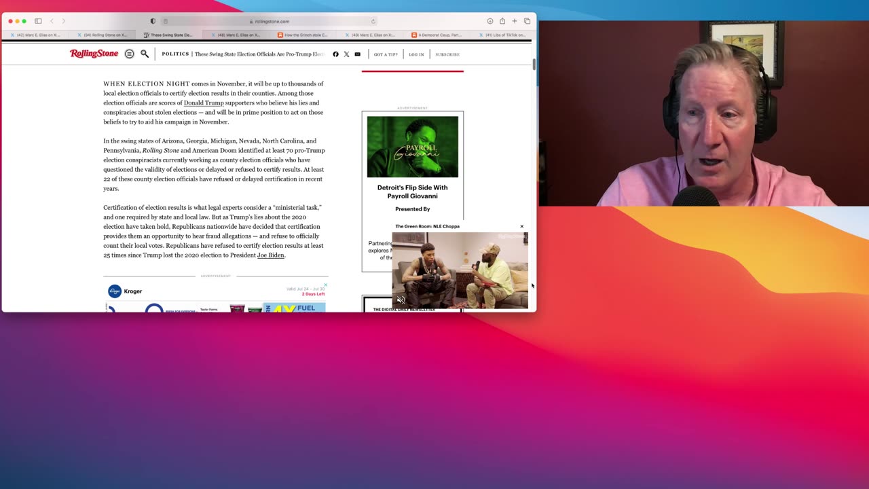This screenshot has height=489, width=869.
Task: Switch to the '(42) Marc E. Elias on X' tab
Action: click(x=35, y=35)
